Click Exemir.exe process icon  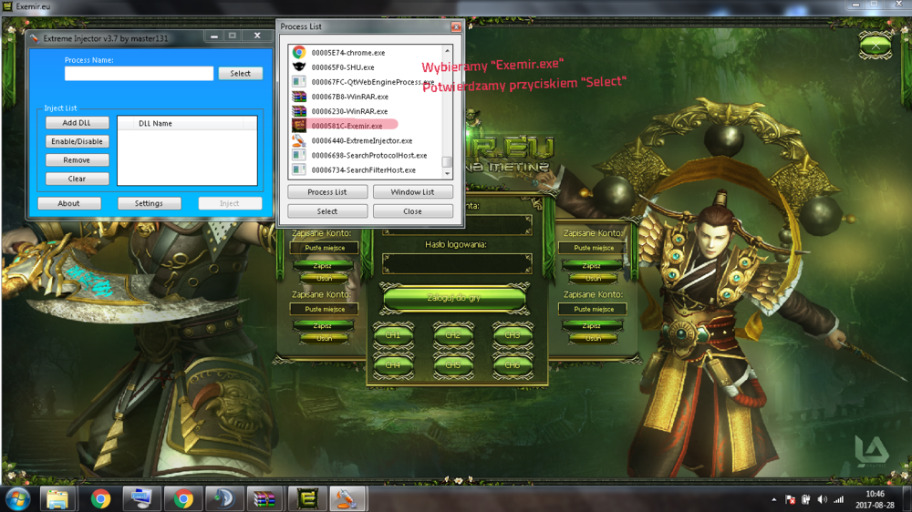click(299, 126)
